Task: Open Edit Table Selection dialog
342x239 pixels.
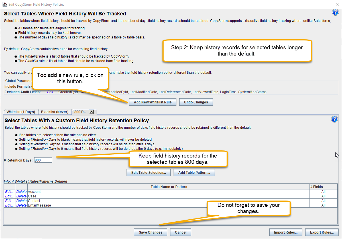Action: 148,172
